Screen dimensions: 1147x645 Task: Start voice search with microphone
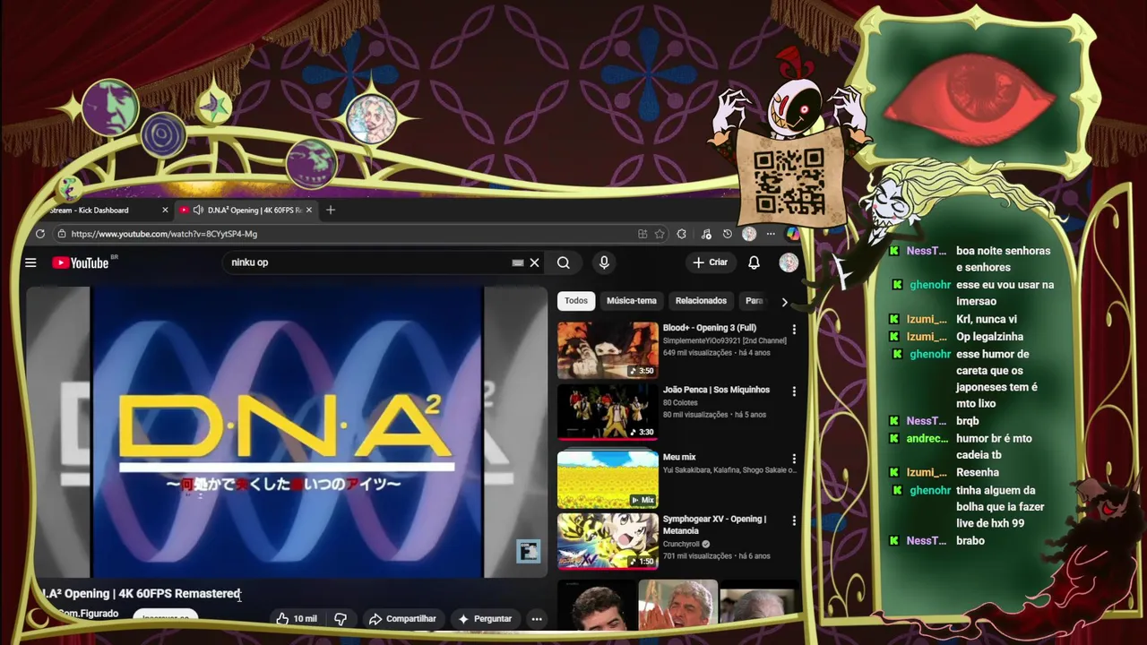[604, 262]
